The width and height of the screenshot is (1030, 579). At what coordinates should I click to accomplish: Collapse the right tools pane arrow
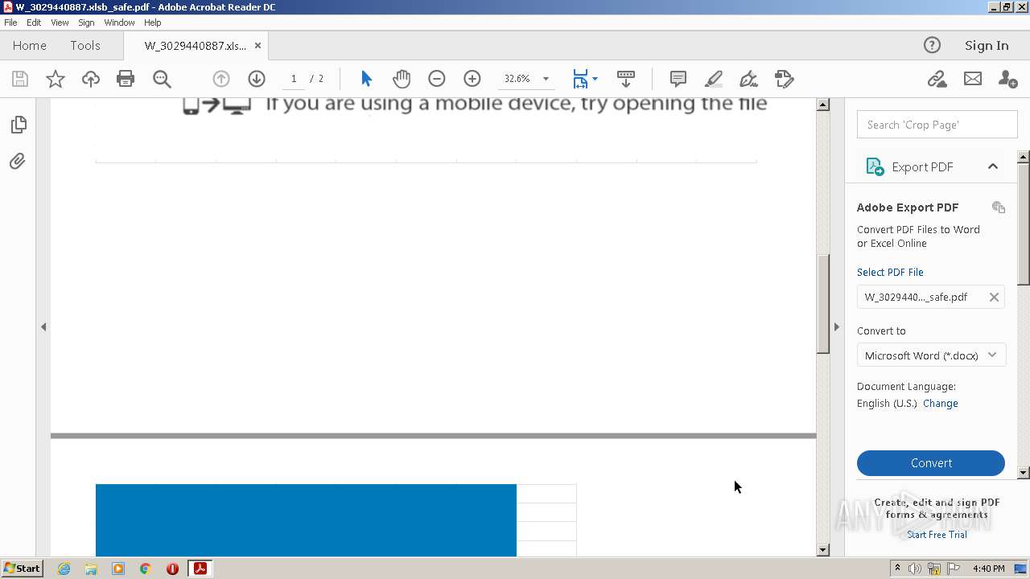click(x=837, y=326)
